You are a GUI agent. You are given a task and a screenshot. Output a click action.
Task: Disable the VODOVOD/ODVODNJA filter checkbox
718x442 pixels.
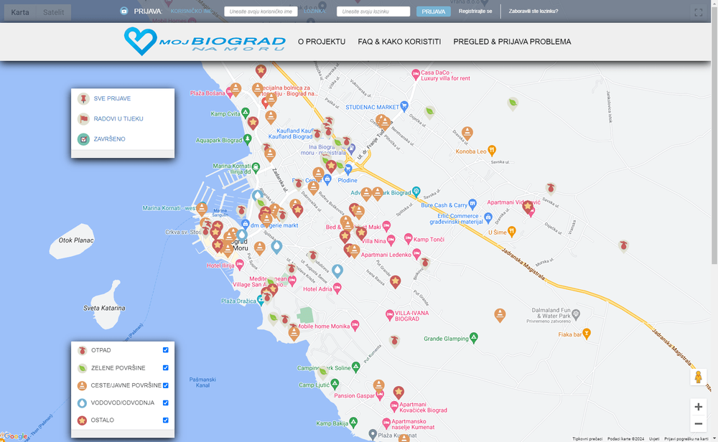(x=166, y=403)
